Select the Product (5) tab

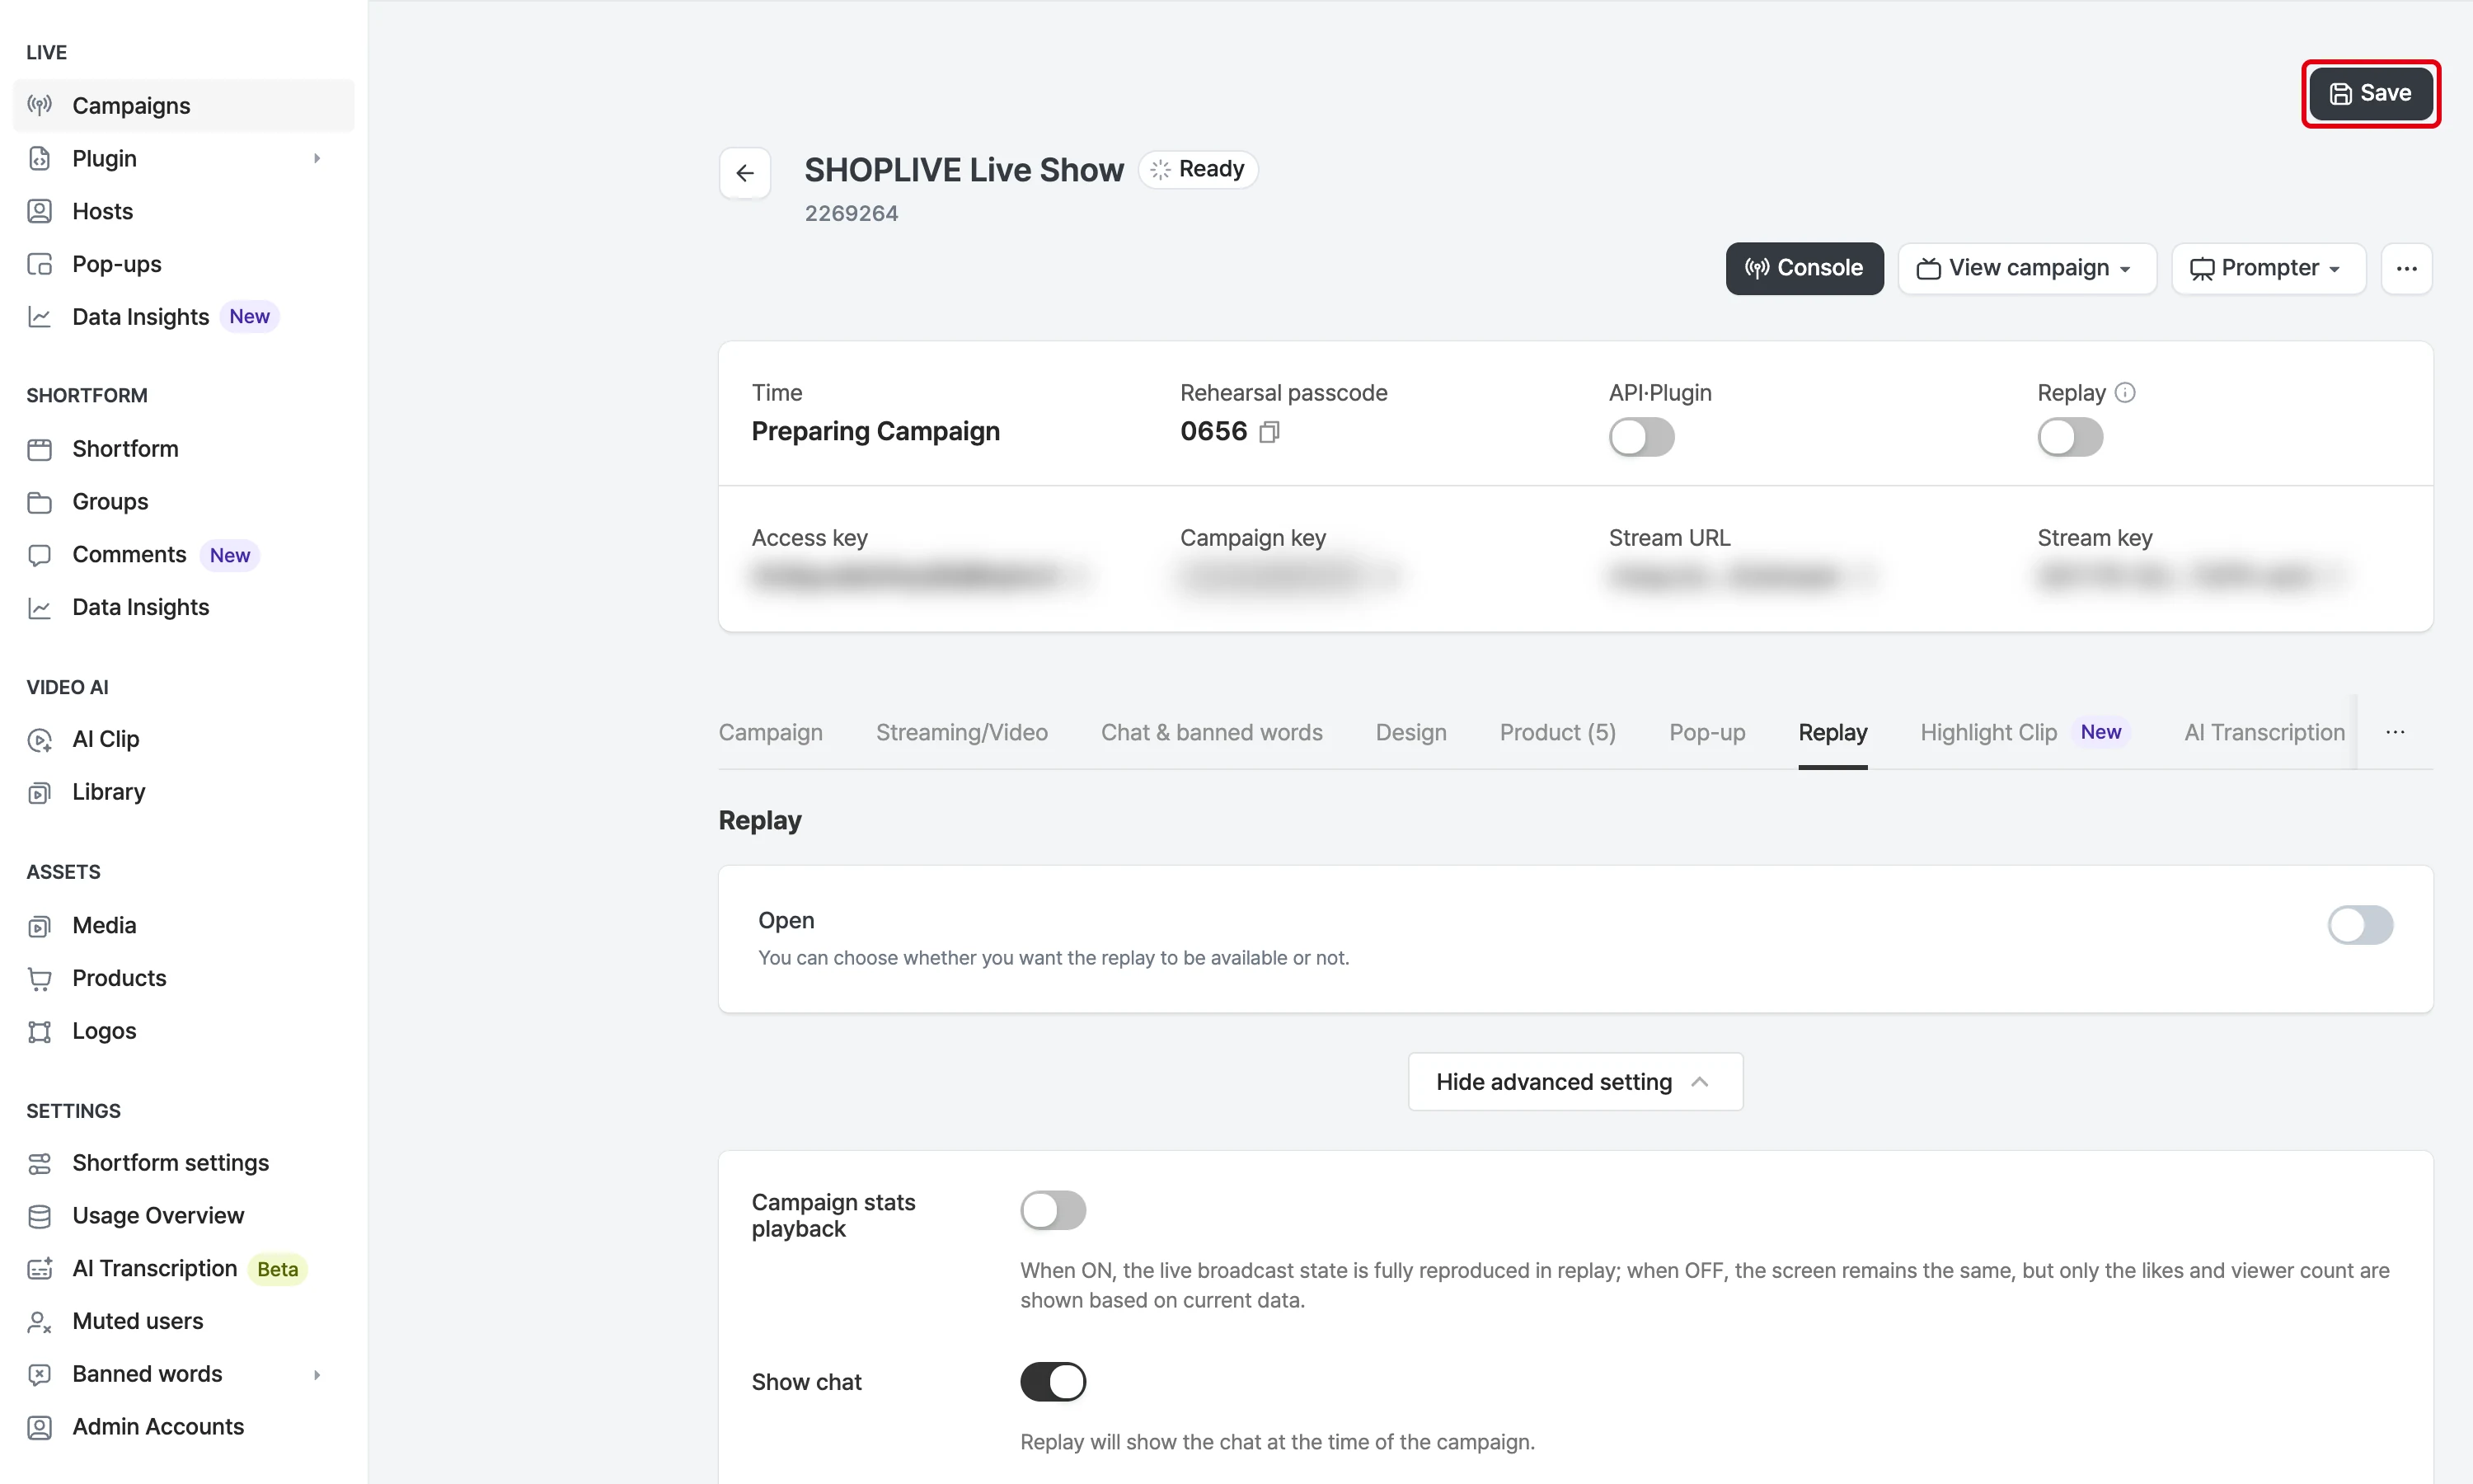click(1557, 733)
